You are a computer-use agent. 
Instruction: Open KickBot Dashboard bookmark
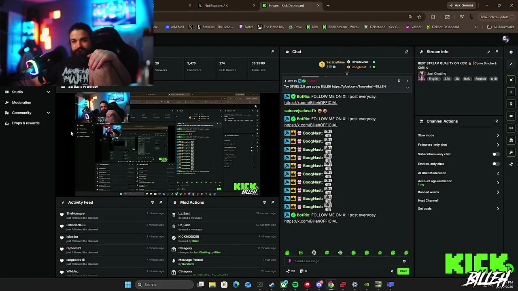[442, 27]
